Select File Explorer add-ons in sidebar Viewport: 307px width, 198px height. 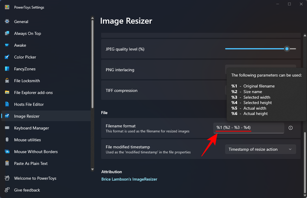click(x=33, y=92)
